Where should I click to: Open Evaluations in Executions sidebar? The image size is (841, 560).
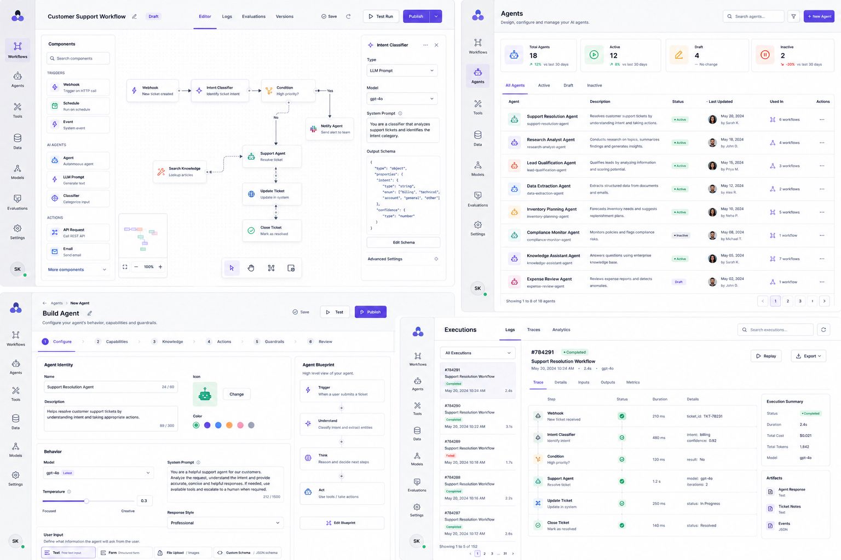point(417,485)
